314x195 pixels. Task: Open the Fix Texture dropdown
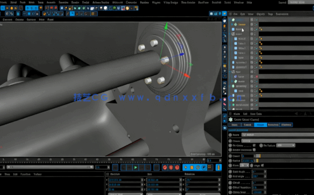pos(286,145)
